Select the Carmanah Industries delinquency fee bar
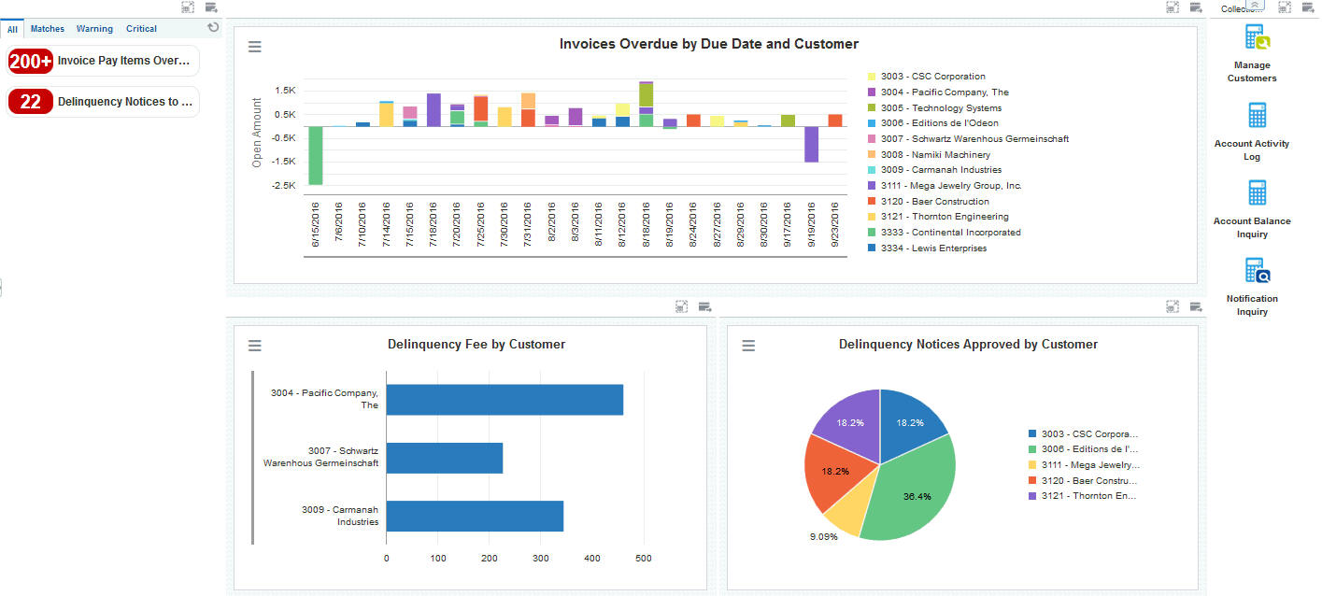This screenshot has width=1322, height=596. [x=475, y=516]
